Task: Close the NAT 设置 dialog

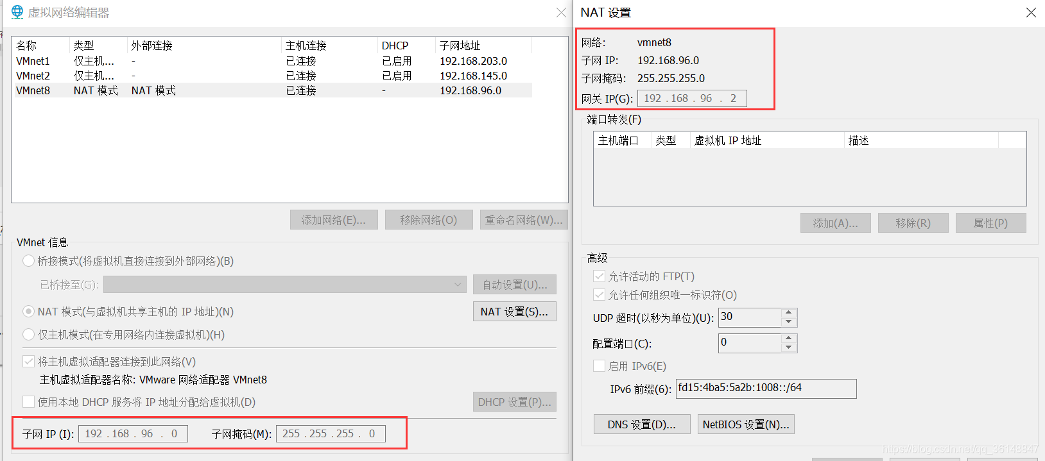Action: click(x=1031, y=12)
